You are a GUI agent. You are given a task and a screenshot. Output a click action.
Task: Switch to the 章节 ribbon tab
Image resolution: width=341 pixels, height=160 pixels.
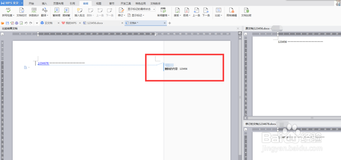pos(112,3)
